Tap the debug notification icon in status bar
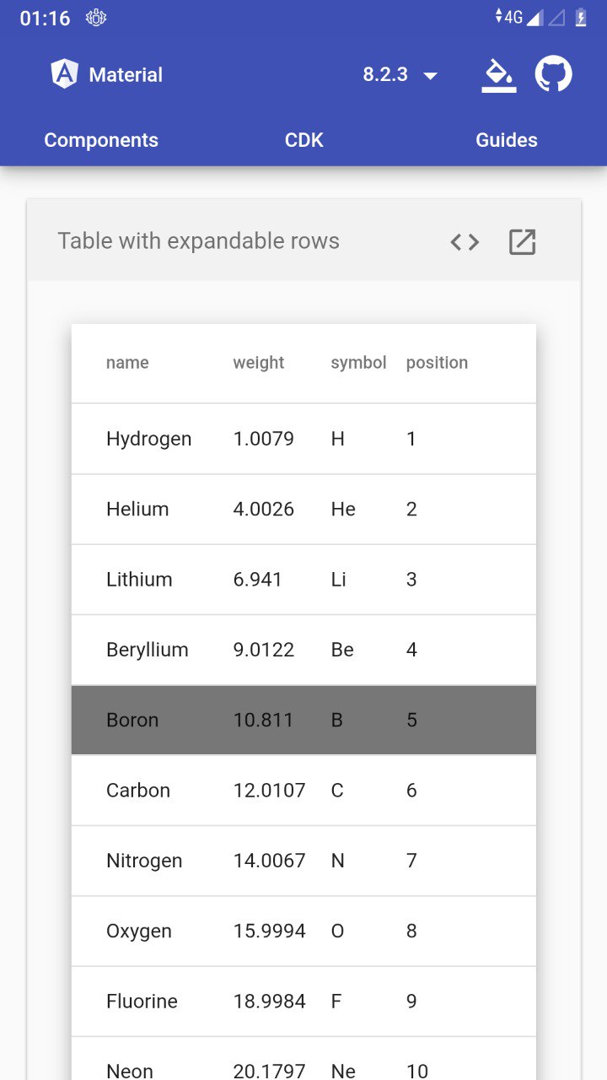This screenshot has height=1080, width=607. [96, 18]
